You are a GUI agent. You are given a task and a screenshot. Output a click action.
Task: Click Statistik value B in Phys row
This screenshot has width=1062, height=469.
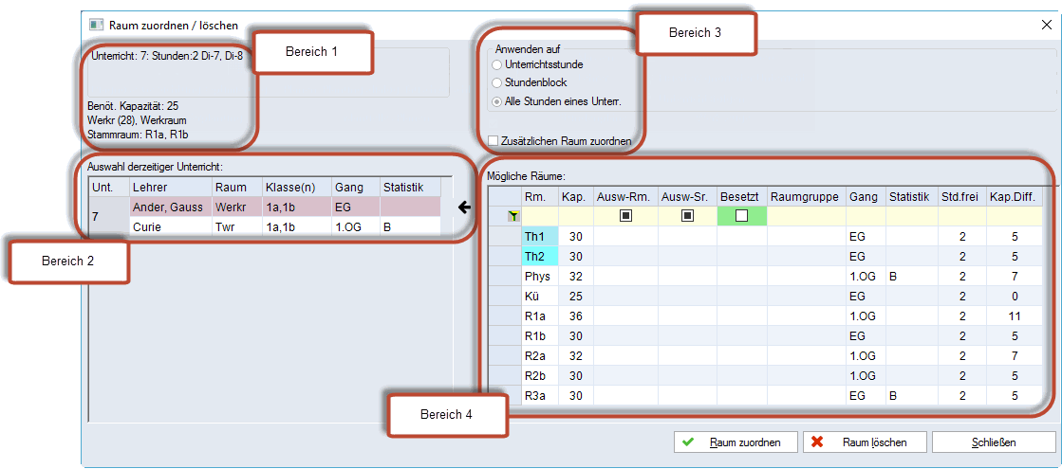tap(911, 277)
